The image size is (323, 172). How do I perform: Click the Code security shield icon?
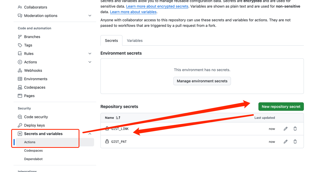(20, 117)
